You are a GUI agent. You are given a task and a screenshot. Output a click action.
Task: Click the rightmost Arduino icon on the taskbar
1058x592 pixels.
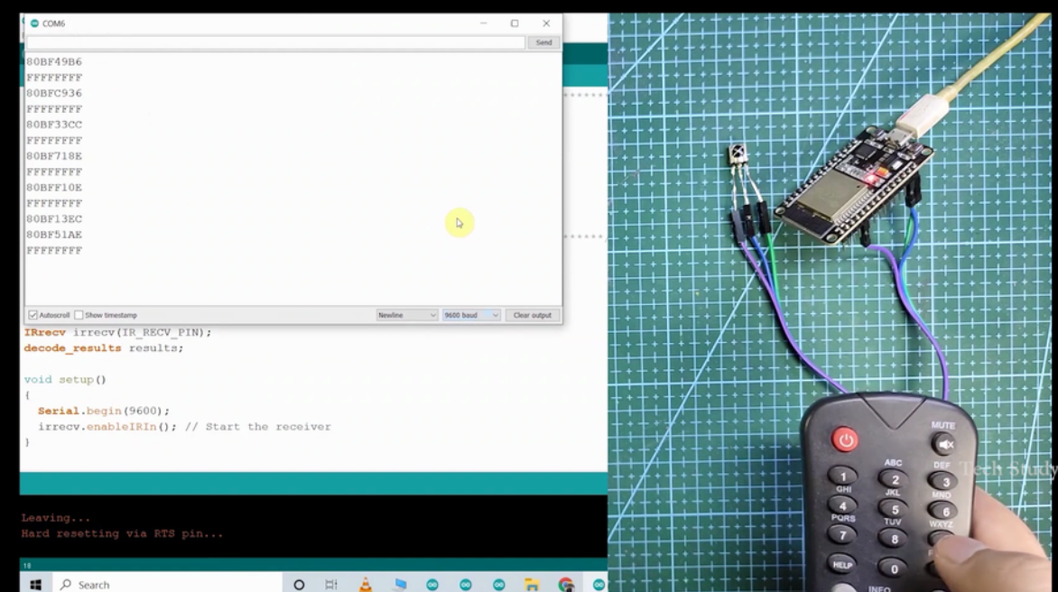[598, 584]
